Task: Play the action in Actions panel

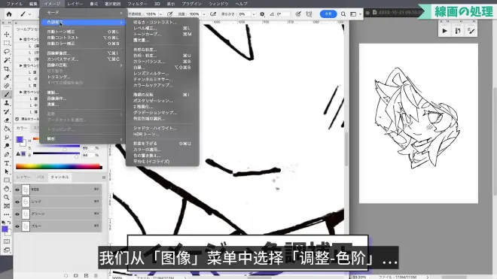Action: [x=445, y=31]
